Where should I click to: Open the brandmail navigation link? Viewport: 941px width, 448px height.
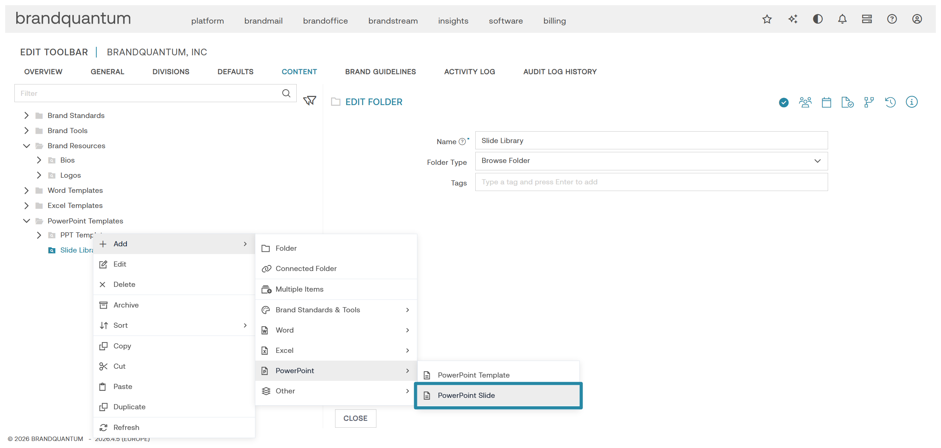263,21
